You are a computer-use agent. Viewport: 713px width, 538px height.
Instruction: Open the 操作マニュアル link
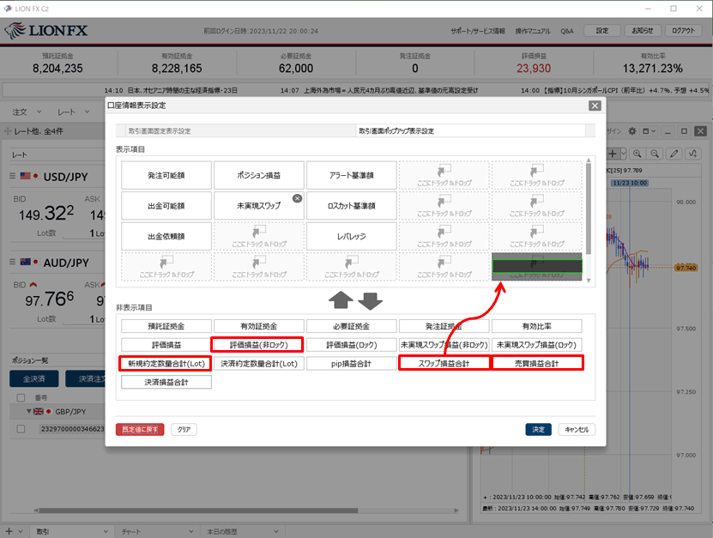[x=533, y=31]
